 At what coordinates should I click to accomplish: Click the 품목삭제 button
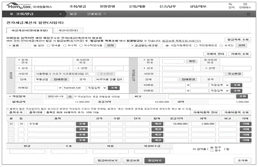(x=36, y=112)
